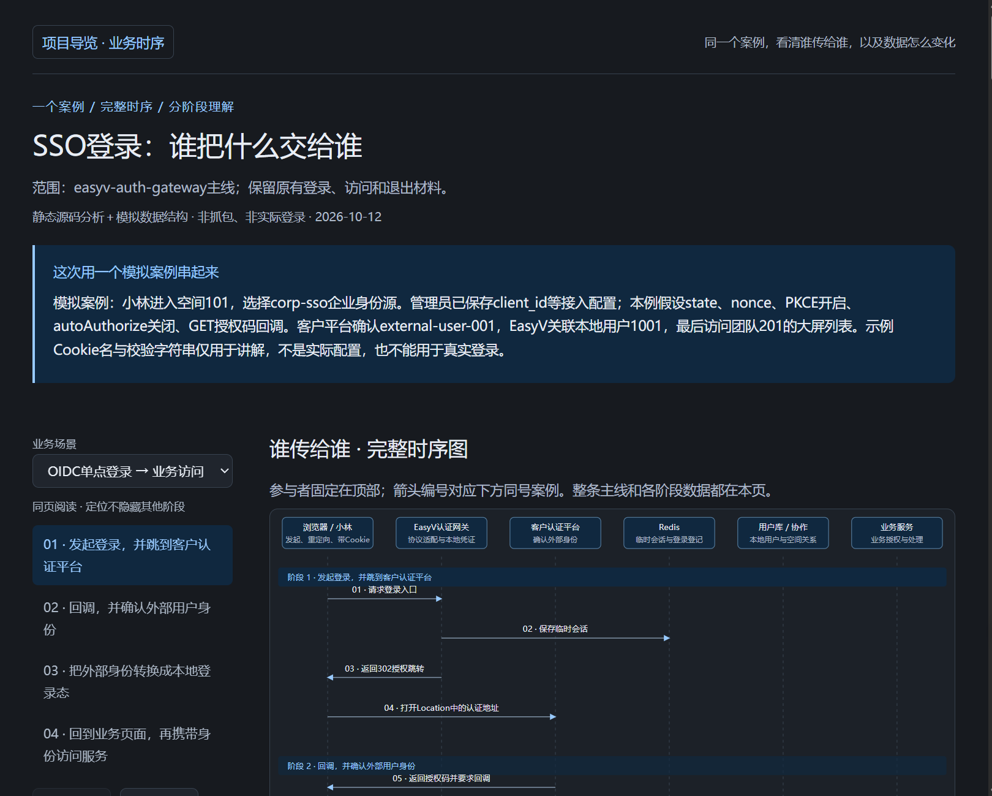The width and height of the screenshot is (992, 796).
Task: Click the breadcrumb text 一个案例 / 完整时序 / 分阶段理解
Action: (133, 107)
